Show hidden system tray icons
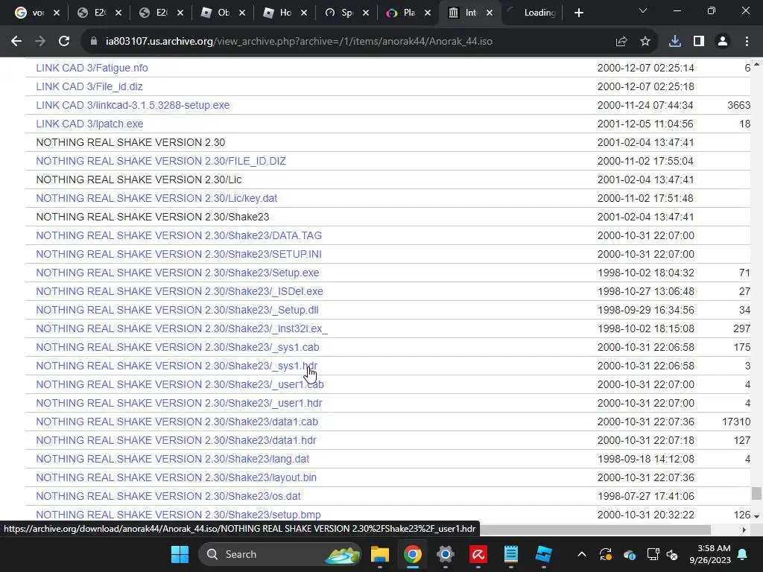763x572 pixels. [x=581, y=554]
